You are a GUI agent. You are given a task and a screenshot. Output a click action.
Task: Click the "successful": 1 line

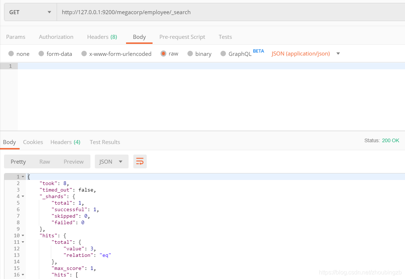pyautogui.click(x=75, y=210)
